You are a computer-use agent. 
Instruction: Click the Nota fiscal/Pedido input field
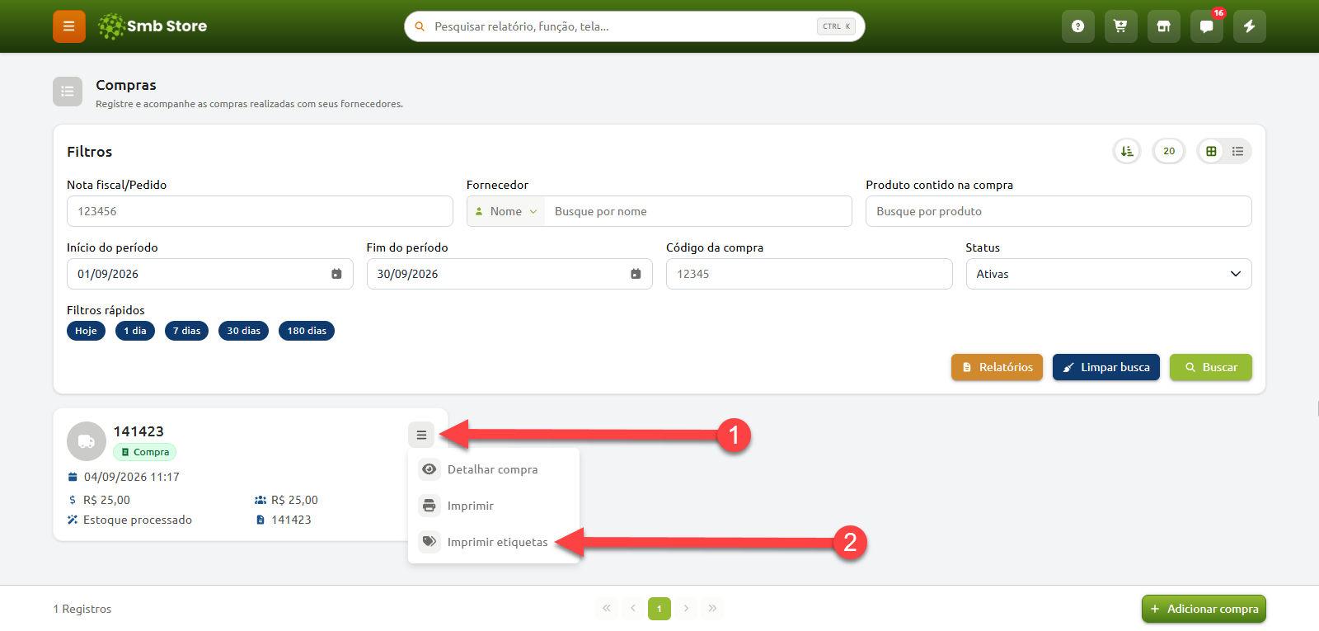click(260, 211)
